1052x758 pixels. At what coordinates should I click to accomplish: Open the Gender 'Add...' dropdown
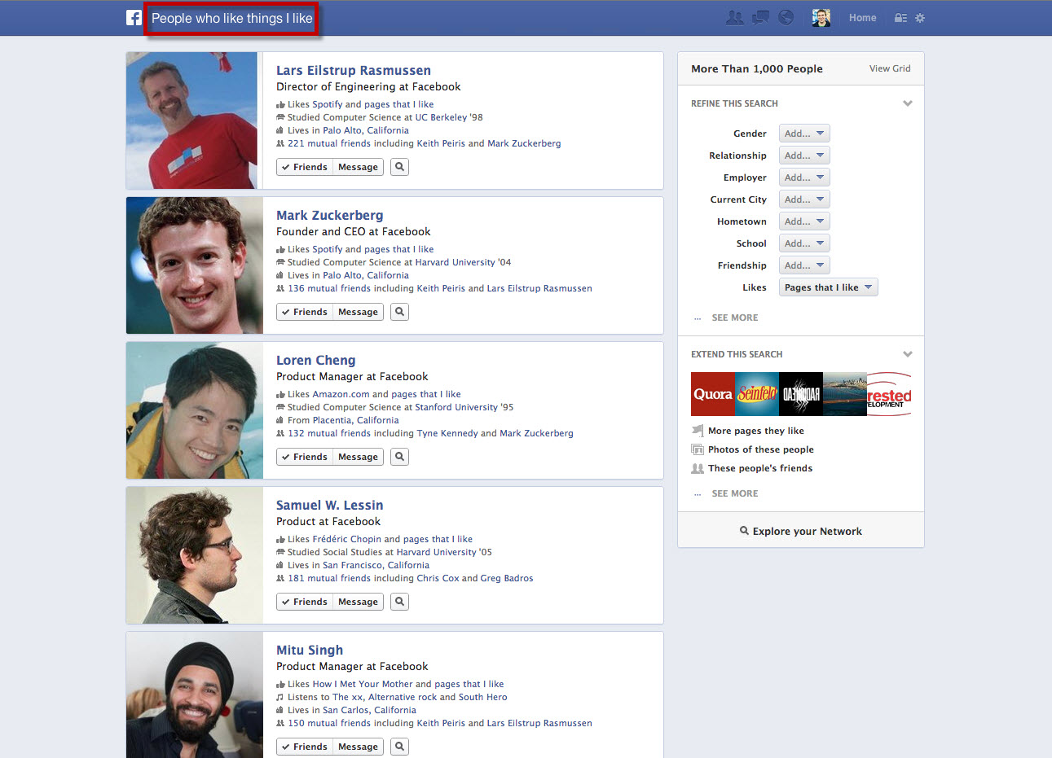(x=804, y=133)
